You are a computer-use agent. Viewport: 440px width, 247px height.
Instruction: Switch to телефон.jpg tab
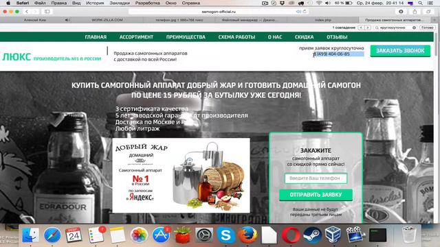tap(179, 20)
